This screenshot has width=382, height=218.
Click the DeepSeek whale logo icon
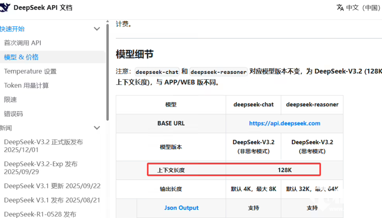pos(6,7)
